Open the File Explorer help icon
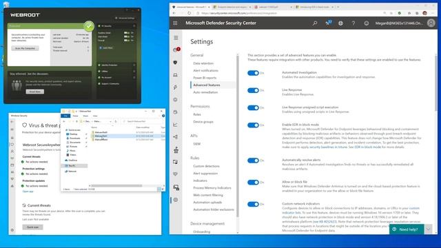The image size is (441, 248). pyautogui.click(x=163, y=116)
